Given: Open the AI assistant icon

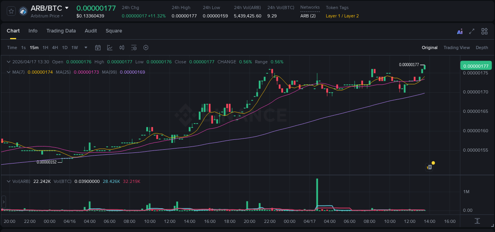Looking at the screenshot, I should pyautogui.click(x=460, y=32).
